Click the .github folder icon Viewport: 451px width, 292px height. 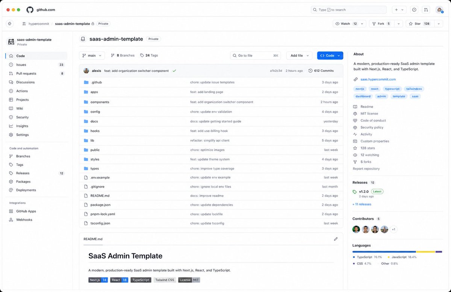click(x=86, y=82)
